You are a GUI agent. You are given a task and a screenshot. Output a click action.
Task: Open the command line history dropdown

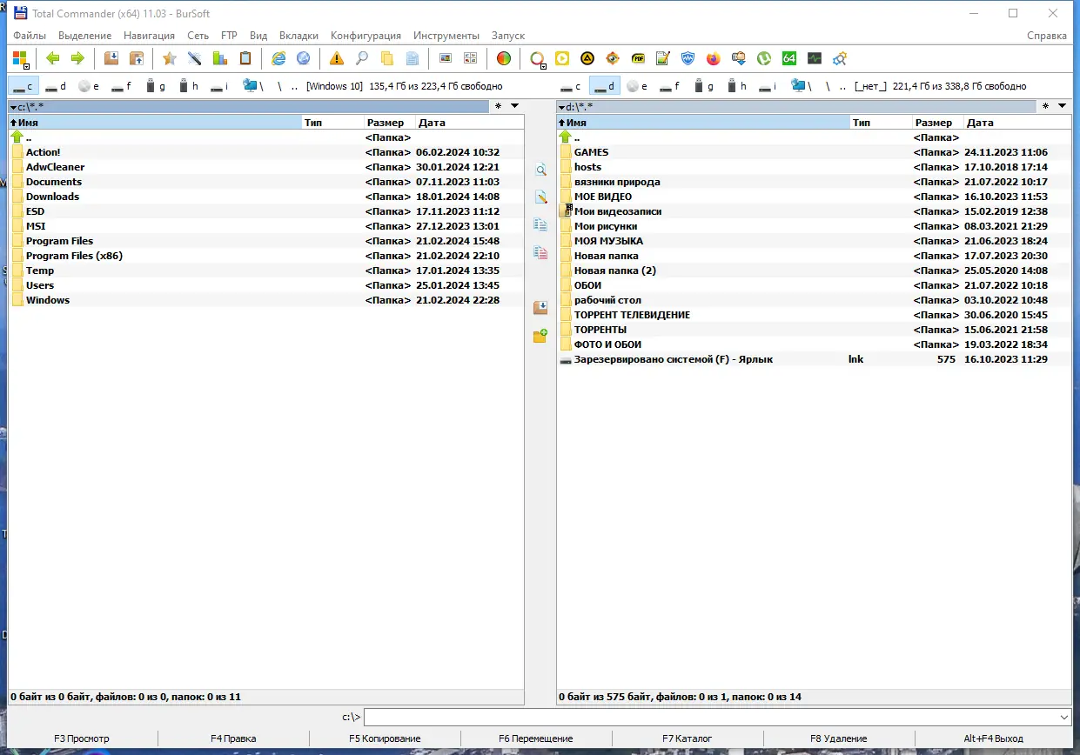click(1063, 717)
